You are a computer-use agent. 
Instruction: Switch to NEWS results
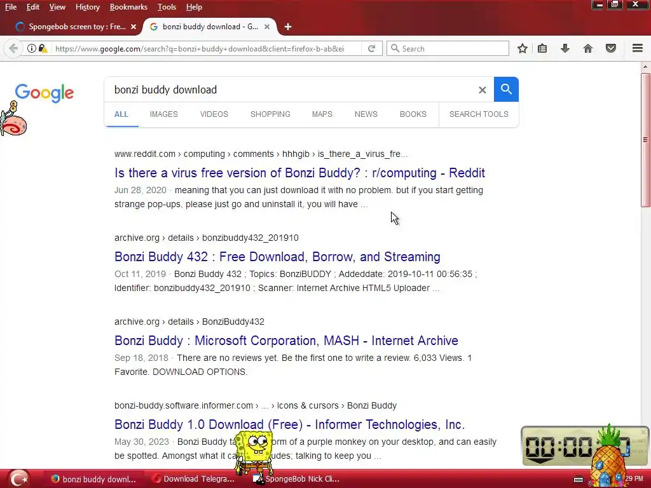[x=366, y=114]
